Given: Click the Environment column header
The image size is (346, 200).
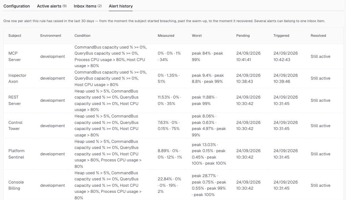Looking at the screenshot, I should click(x=50, y=35).
